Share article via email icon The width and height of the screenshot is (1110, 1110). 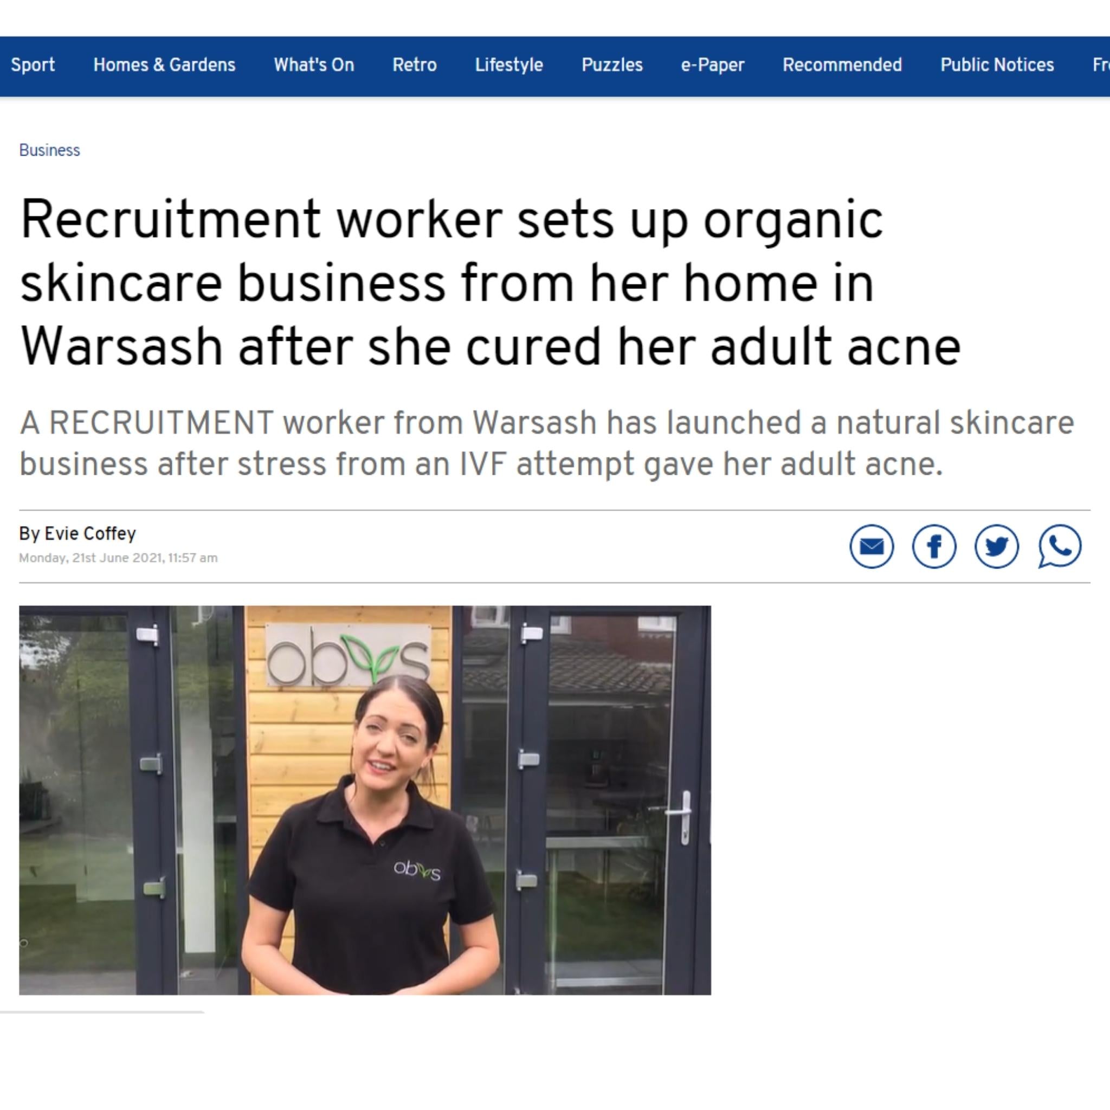coord(872,546)
